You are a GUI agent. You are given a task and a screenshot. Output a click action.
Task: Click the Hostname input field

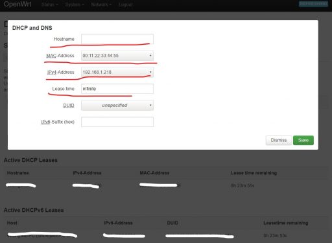click(x=117, y=39)
